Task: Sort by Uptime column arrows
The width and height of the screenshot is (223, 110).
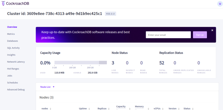Action: (x=89, y=109)
